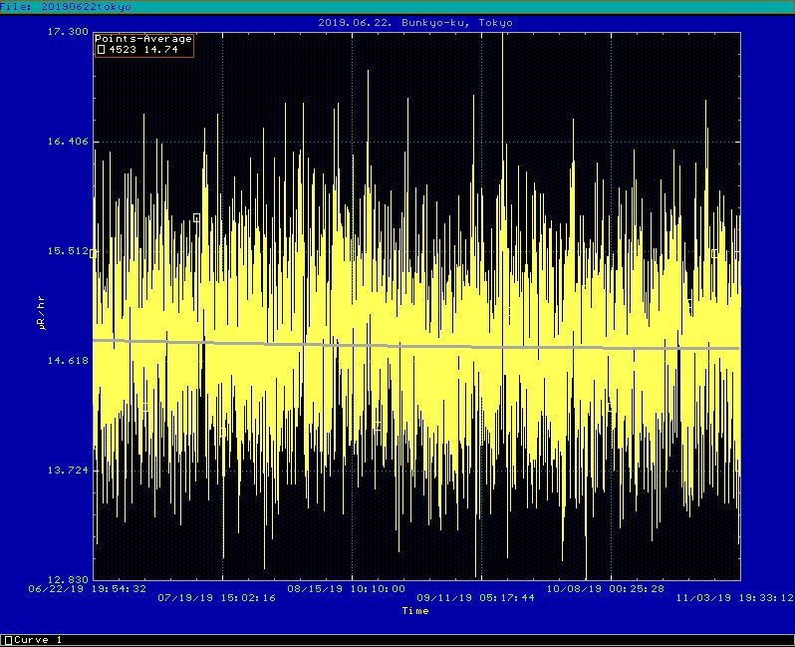This screenshot has width=795, height=647.
Task: Click the 'Points-Average' legend heading
Action: [143, 39]
